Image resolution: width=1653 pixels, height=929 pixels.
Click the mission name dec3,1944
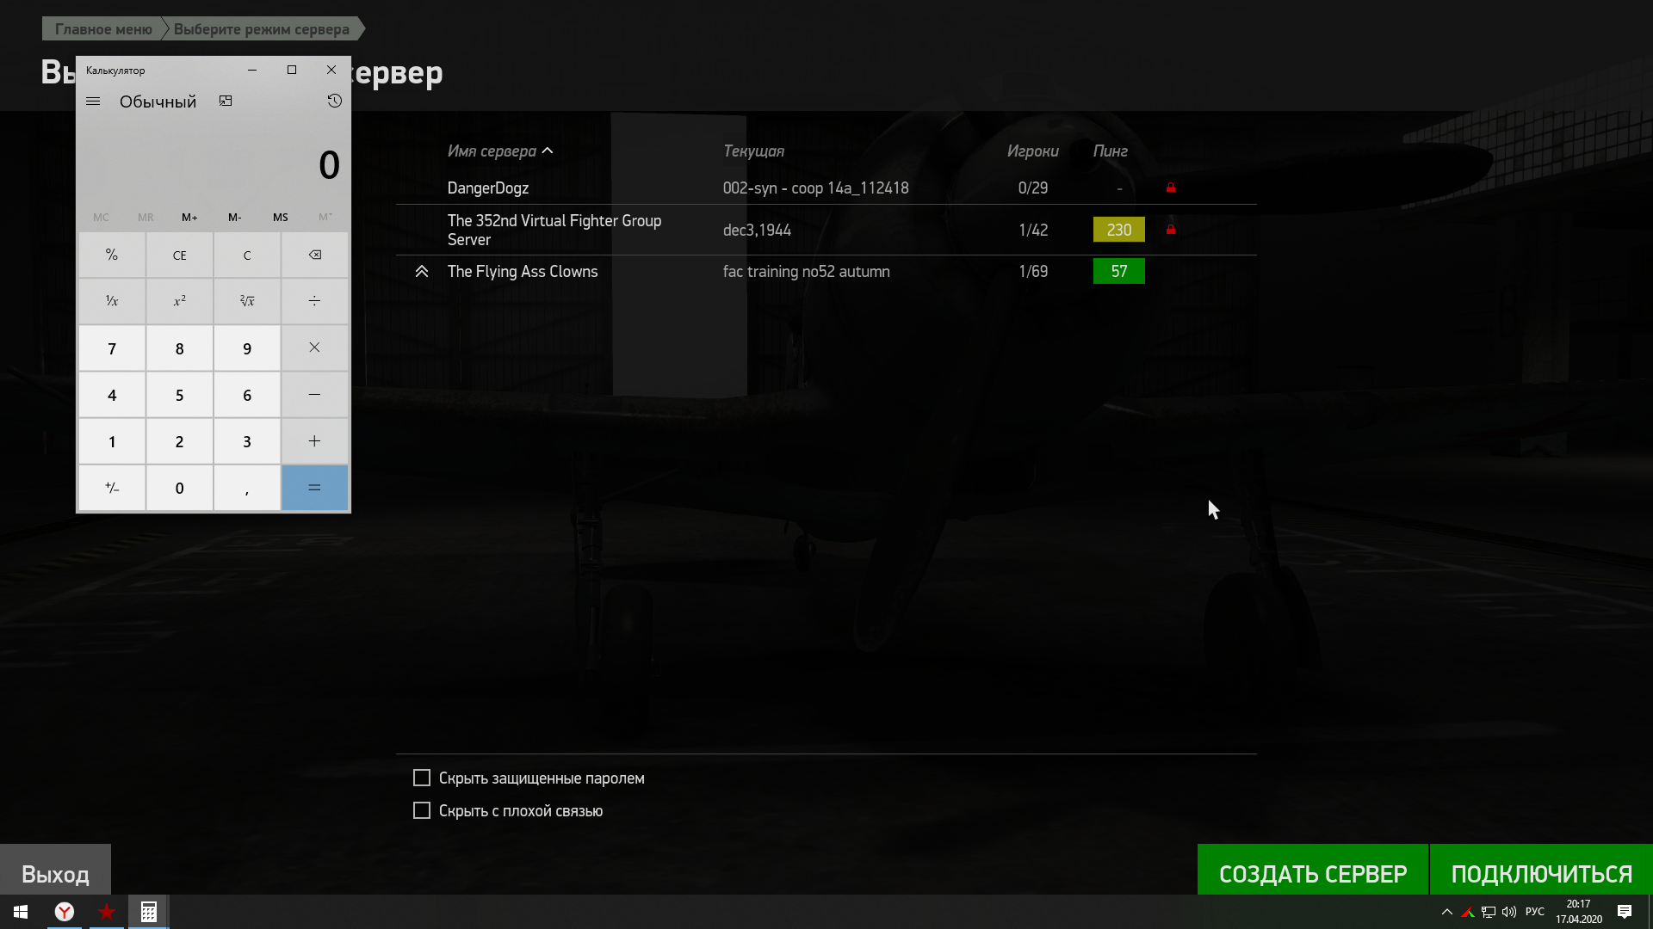[757, 230]
